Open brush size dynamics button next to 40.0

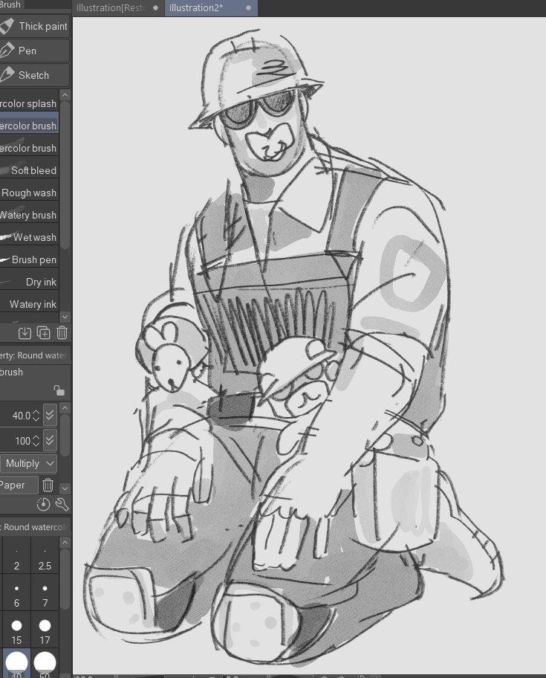(x=50, y=416)
